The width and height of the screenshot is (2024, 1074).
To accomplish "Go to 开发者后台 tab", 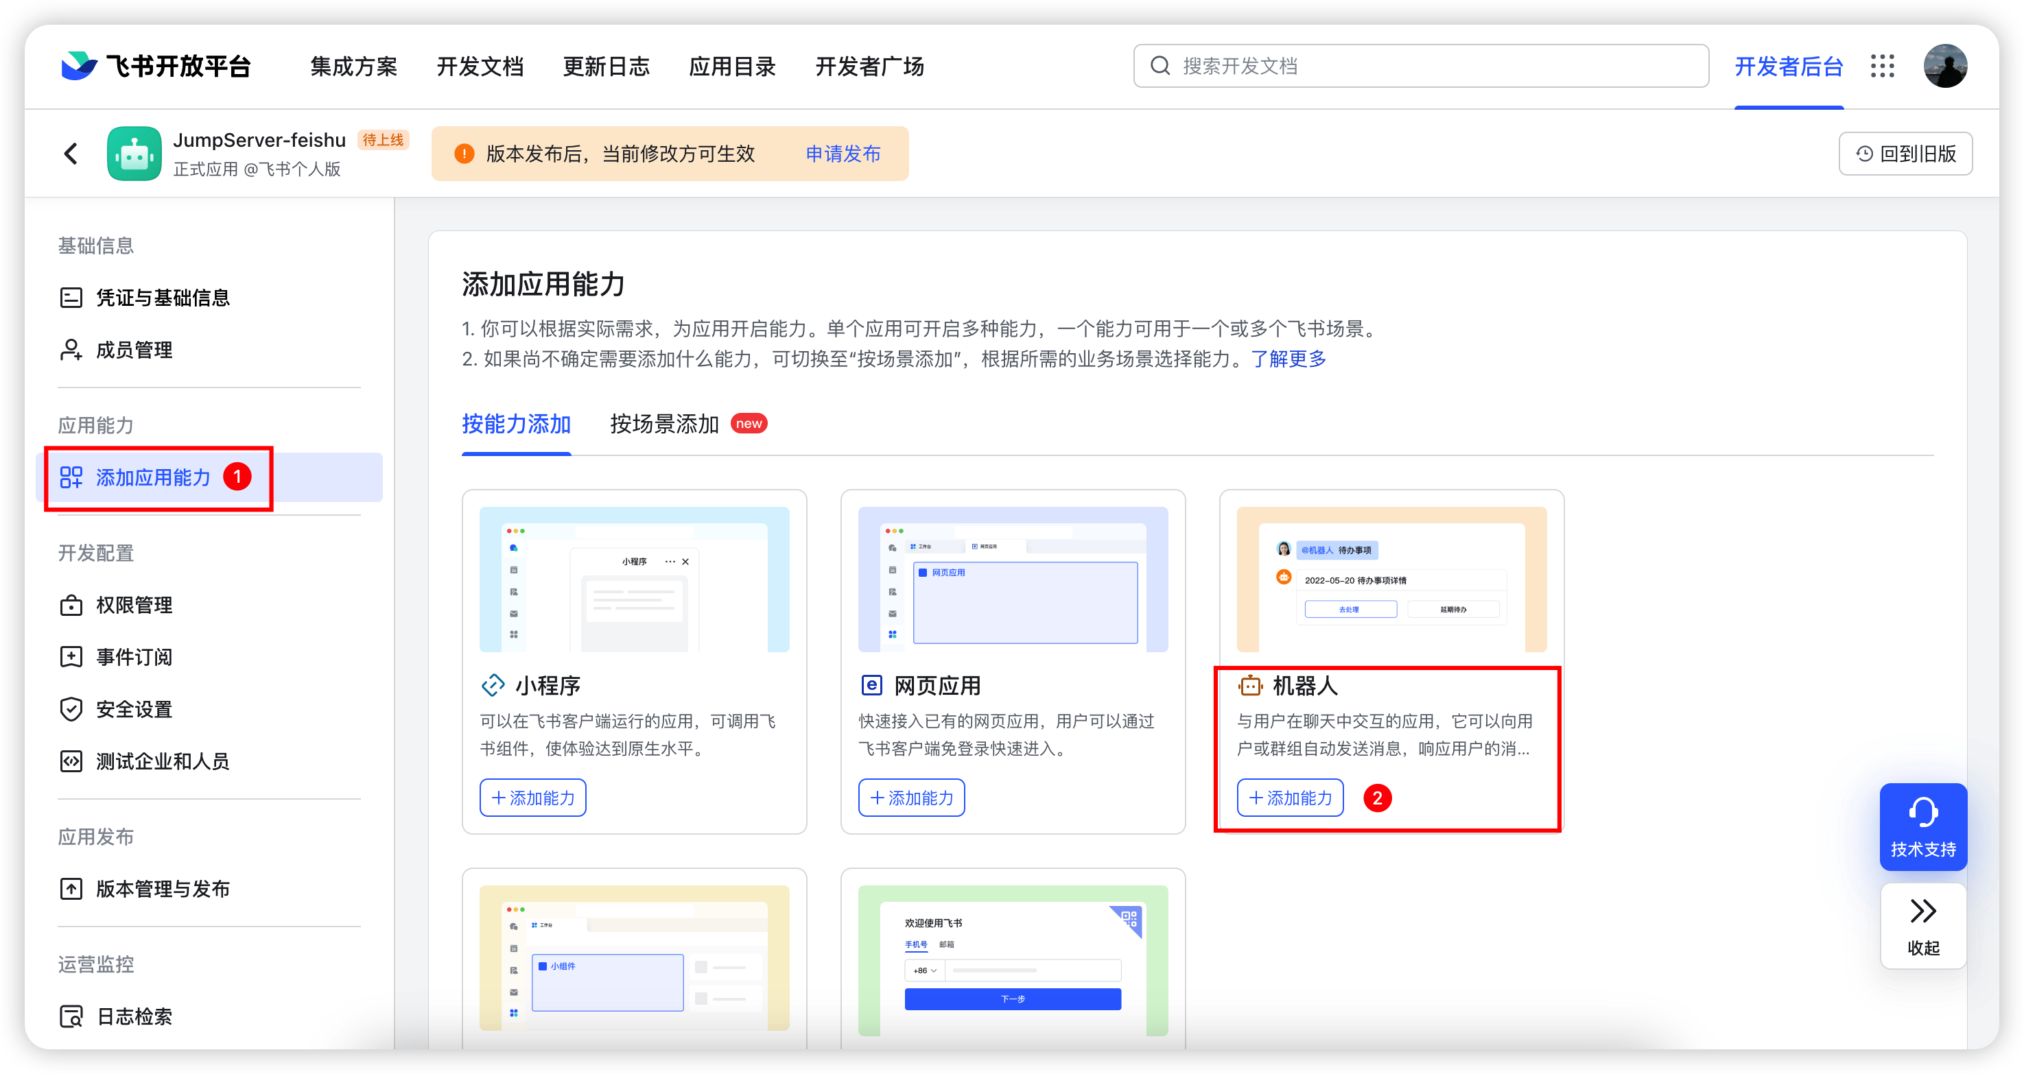I will pyautogui.click(x=1789, y=67).
